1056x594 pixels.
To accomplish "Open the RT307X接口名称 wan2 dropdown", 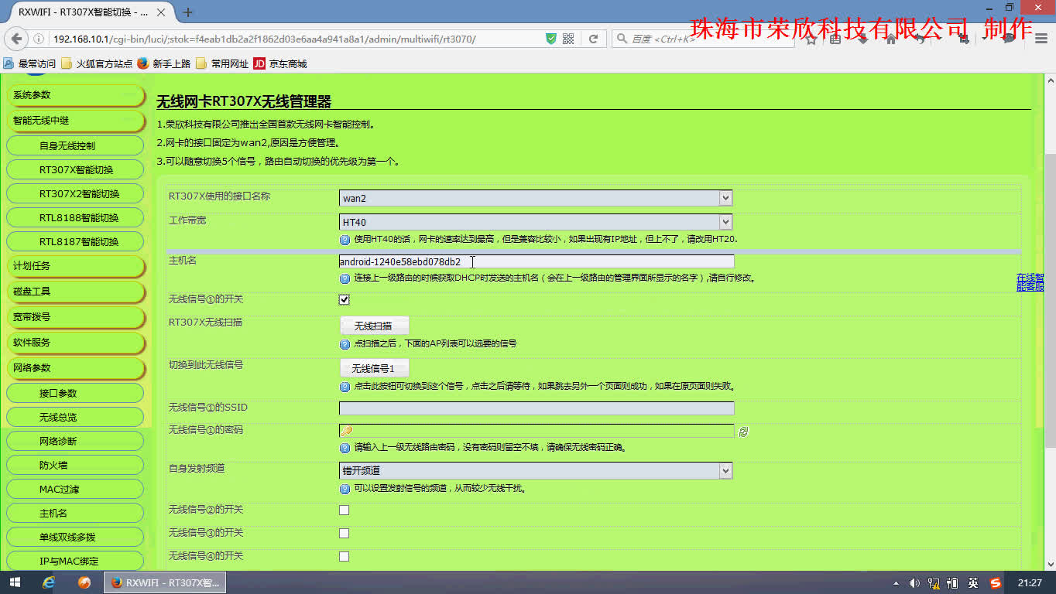I will pyautogui.click(x=725, y=198).
